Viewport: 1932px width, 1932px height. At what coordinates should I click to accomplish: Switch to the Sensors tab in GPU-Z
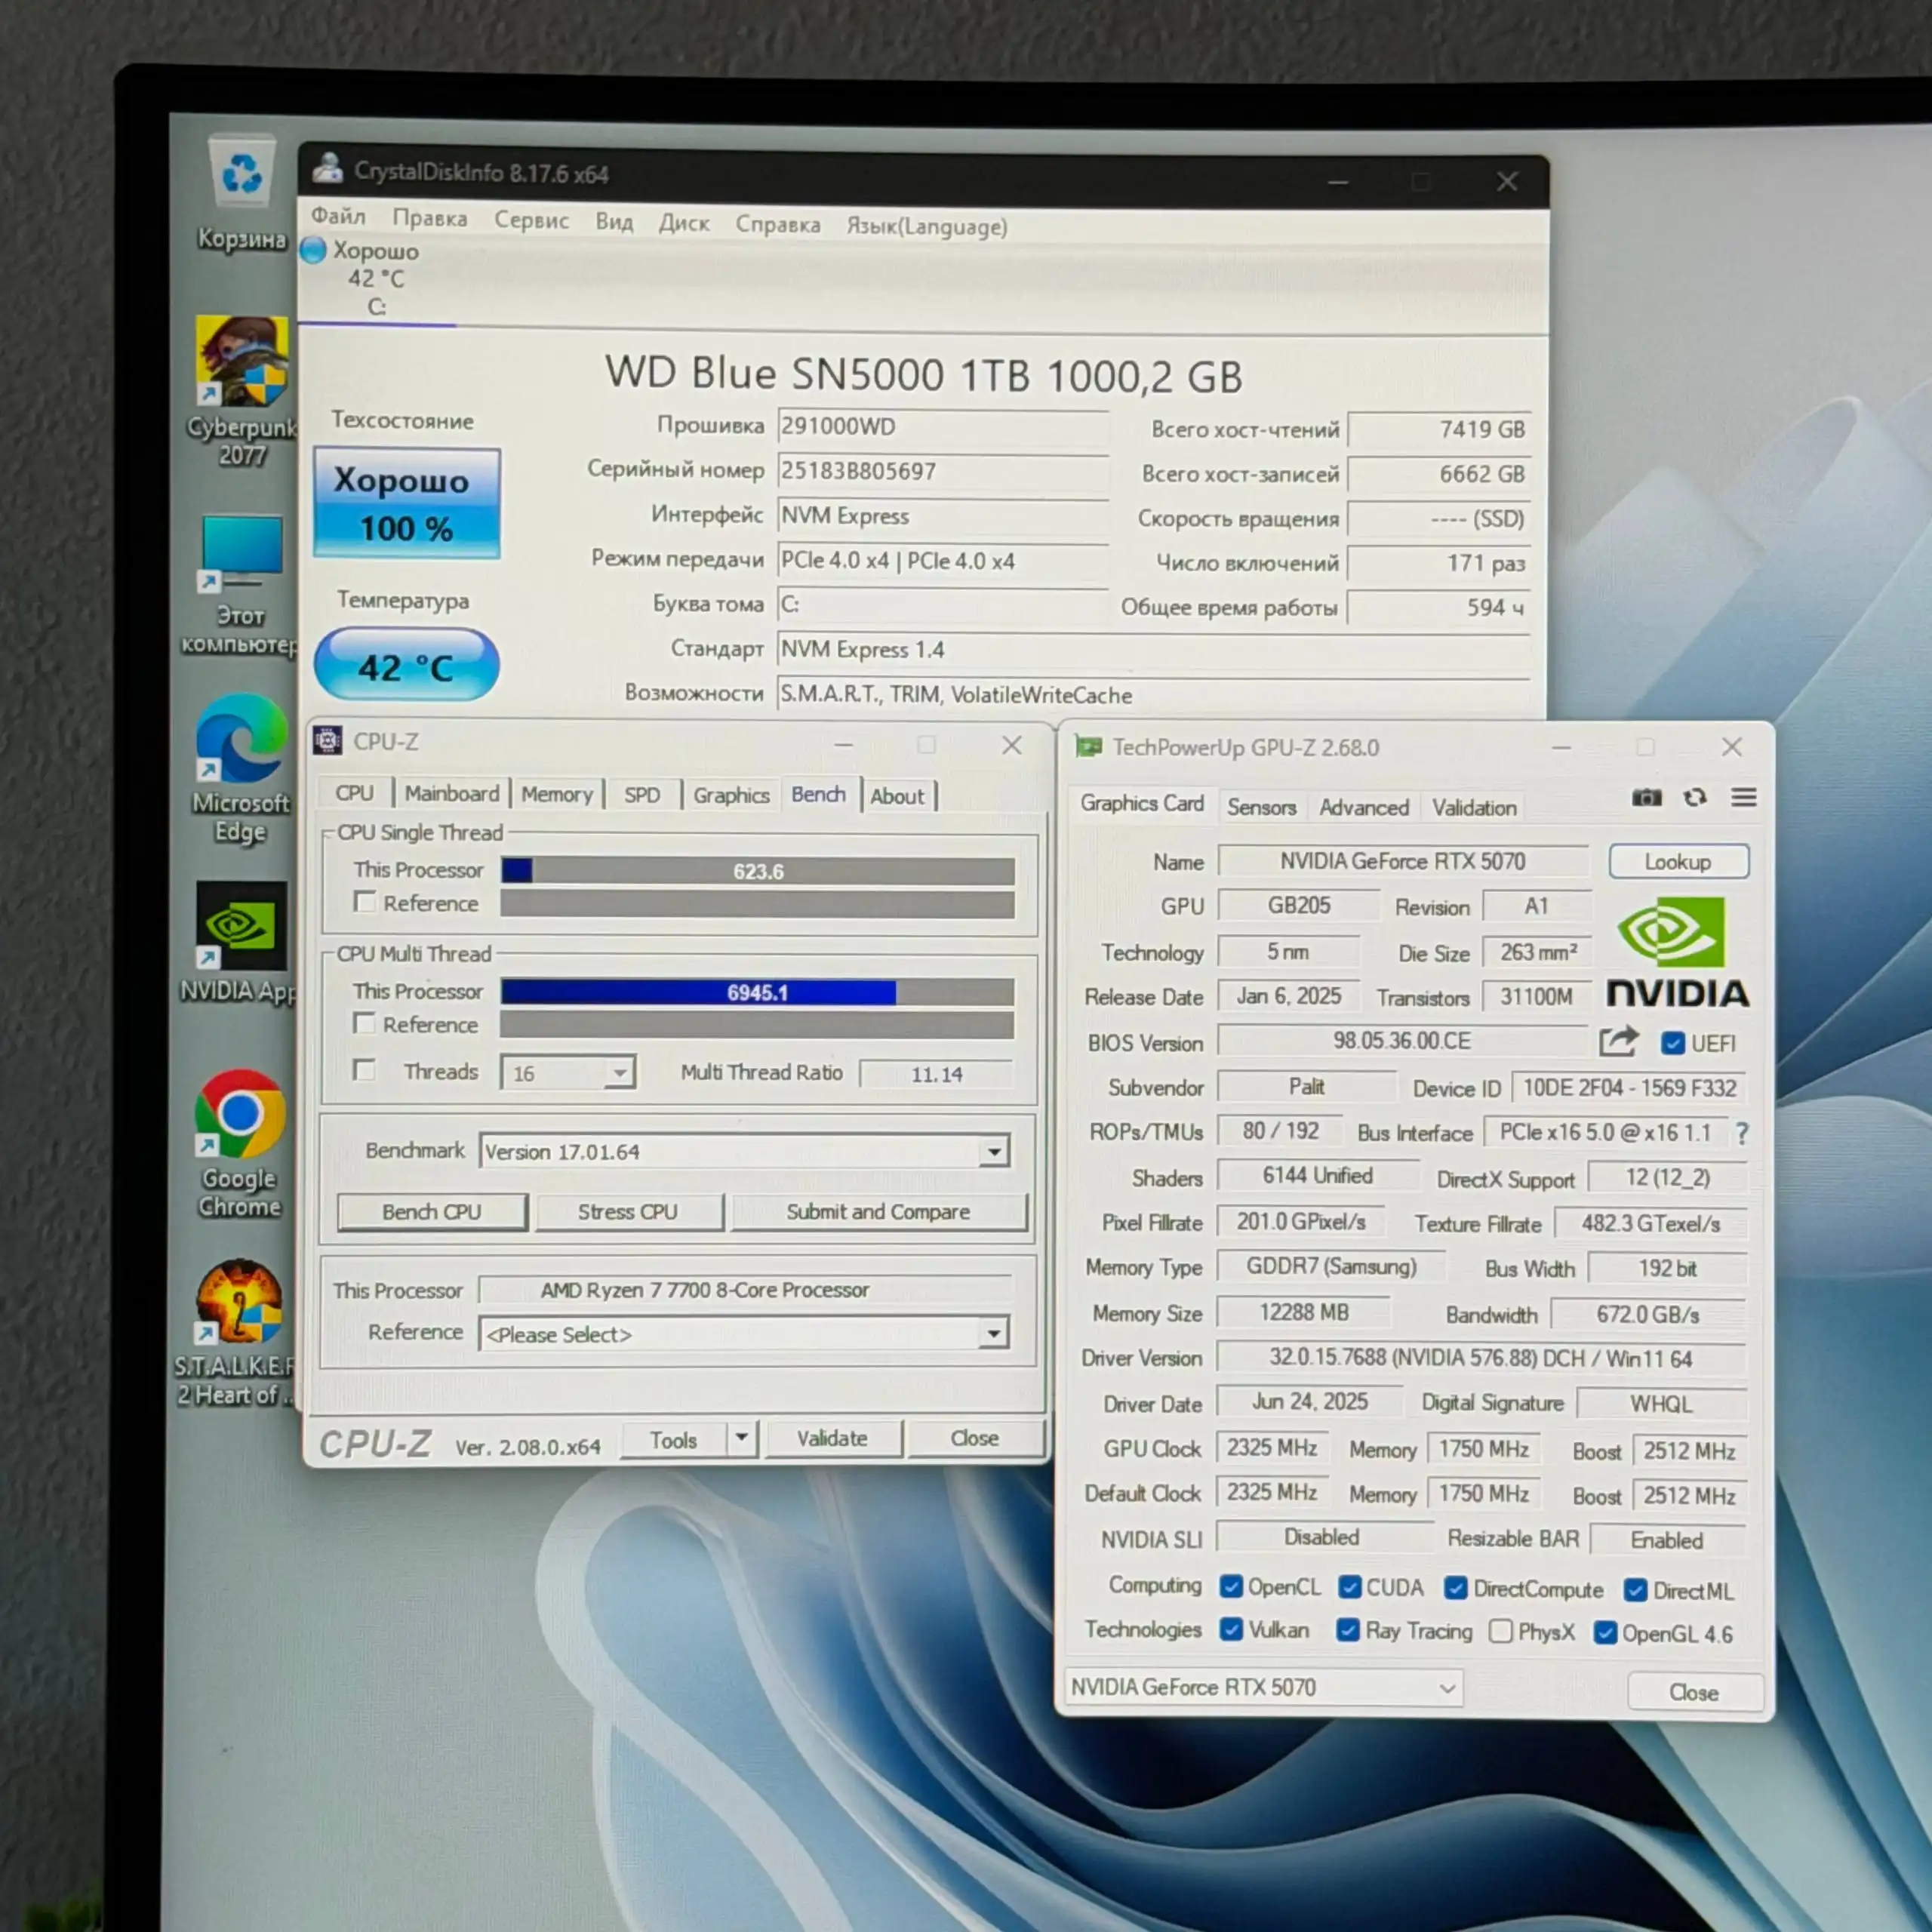pyautogui.click(x=1261, y=807)
